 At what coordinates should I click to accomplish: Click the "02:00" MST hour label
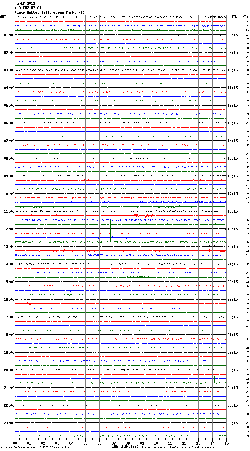pos(9,53)
